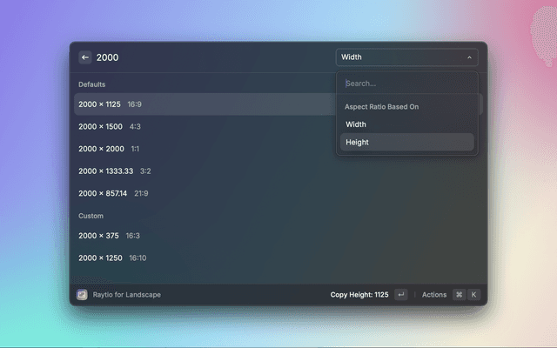Click the K key icon in footer
The height and width of the screenshot is (348, 557).
pyautogui.click(x=473, y=295)
